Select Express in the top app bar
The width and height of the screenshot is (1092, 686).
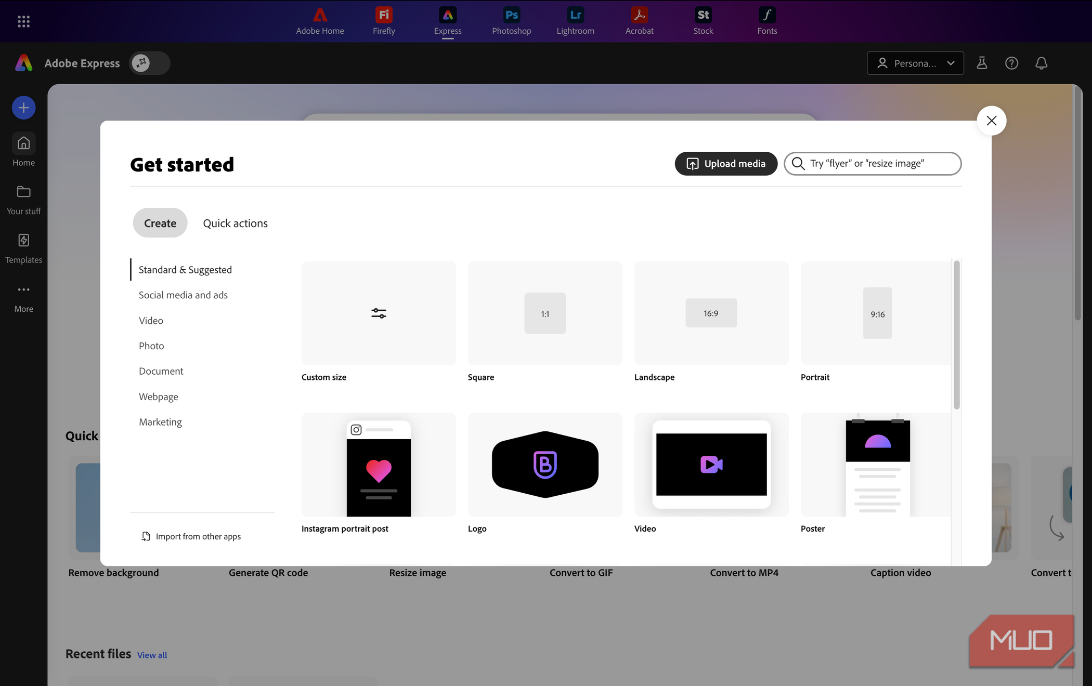point(448,21)
